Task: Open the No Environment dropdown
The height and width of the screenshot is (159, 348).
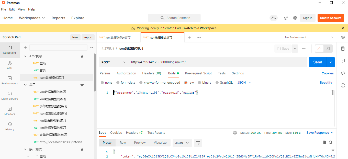Action: pyautogui.click(x=309, y=37)
